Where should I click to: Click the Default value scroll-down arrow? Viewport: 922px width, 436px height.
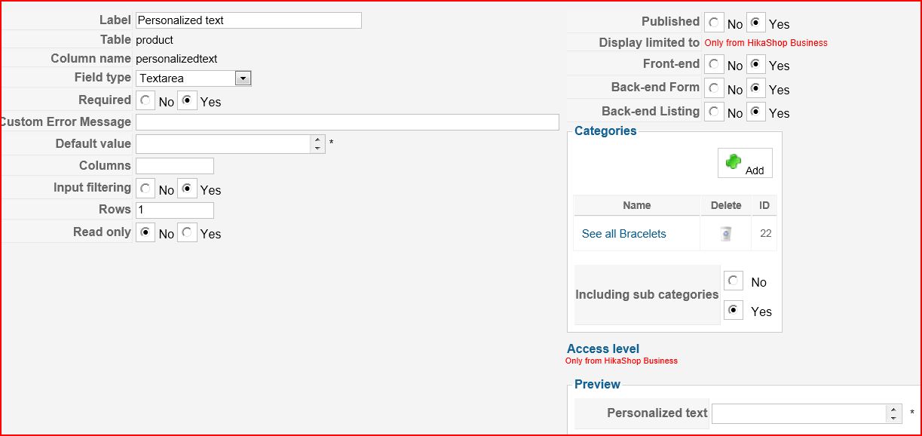[x=318, y=149]
